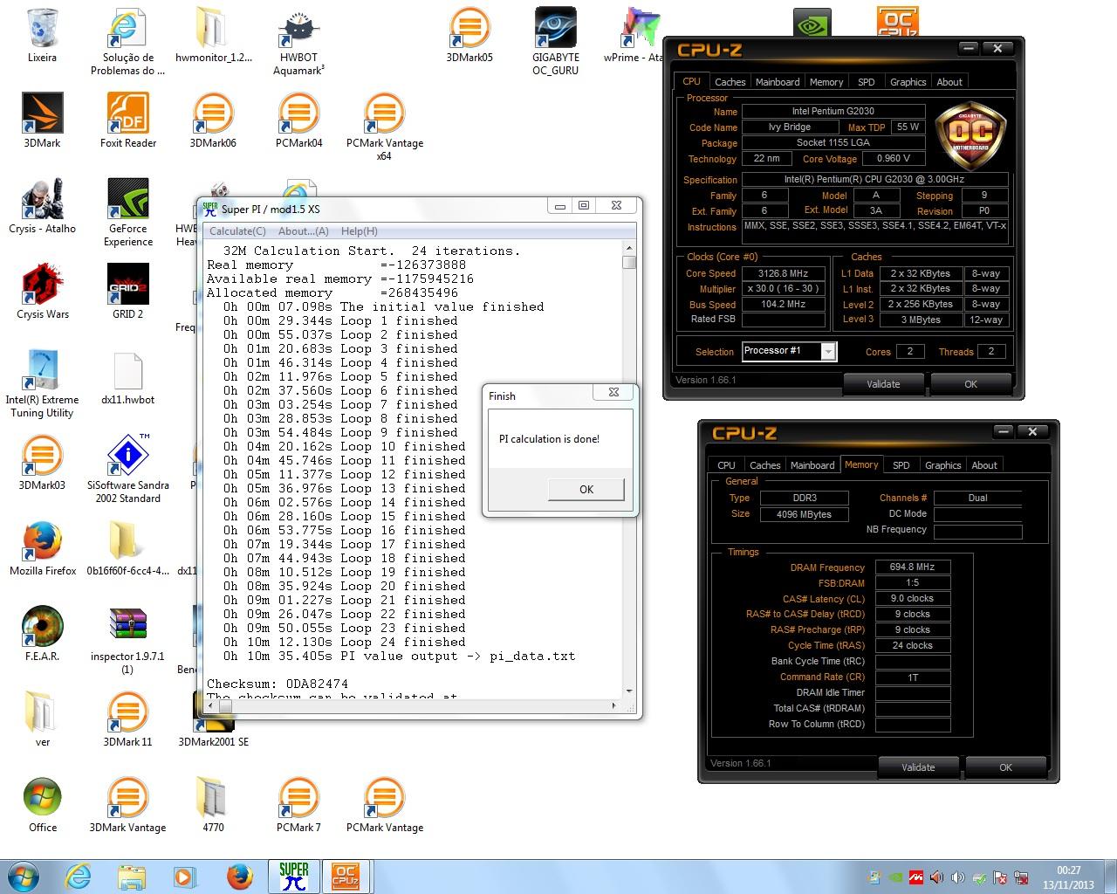
Task: Click Super PI vertical scrollbar down arrow
Action: [629, 691]
